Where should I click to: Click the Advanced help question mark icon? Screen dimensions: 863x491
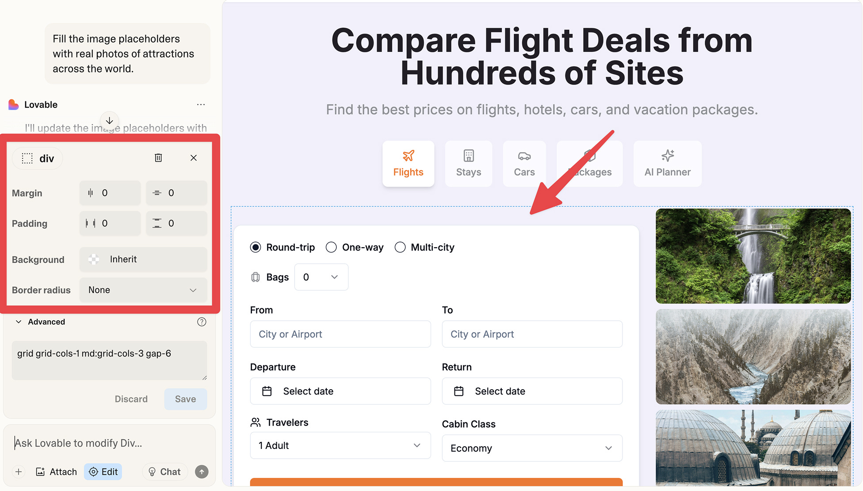(x=202, y=322)
